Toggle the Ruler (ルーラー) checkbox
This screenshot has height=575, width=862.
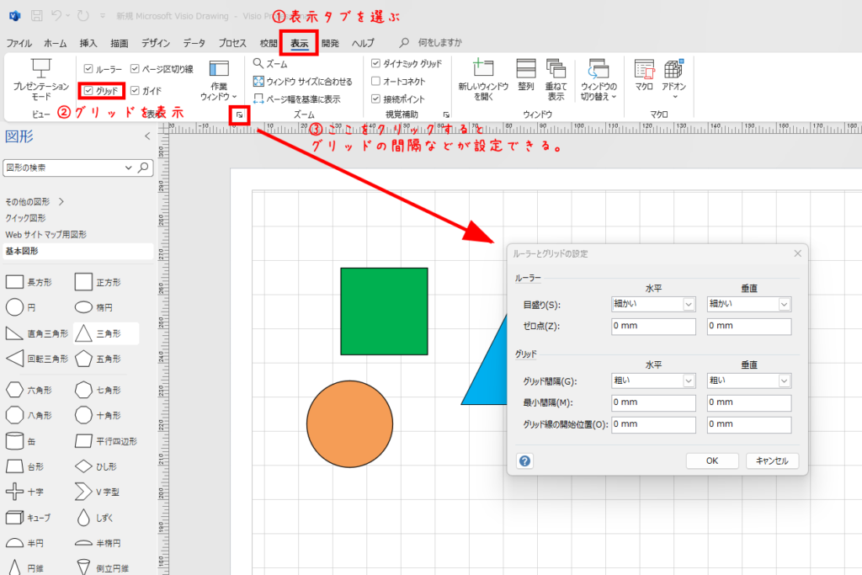tap(89, 69)
